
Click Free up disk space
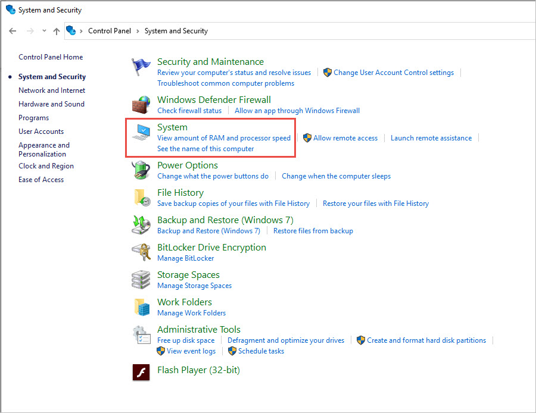click(186, 340)
